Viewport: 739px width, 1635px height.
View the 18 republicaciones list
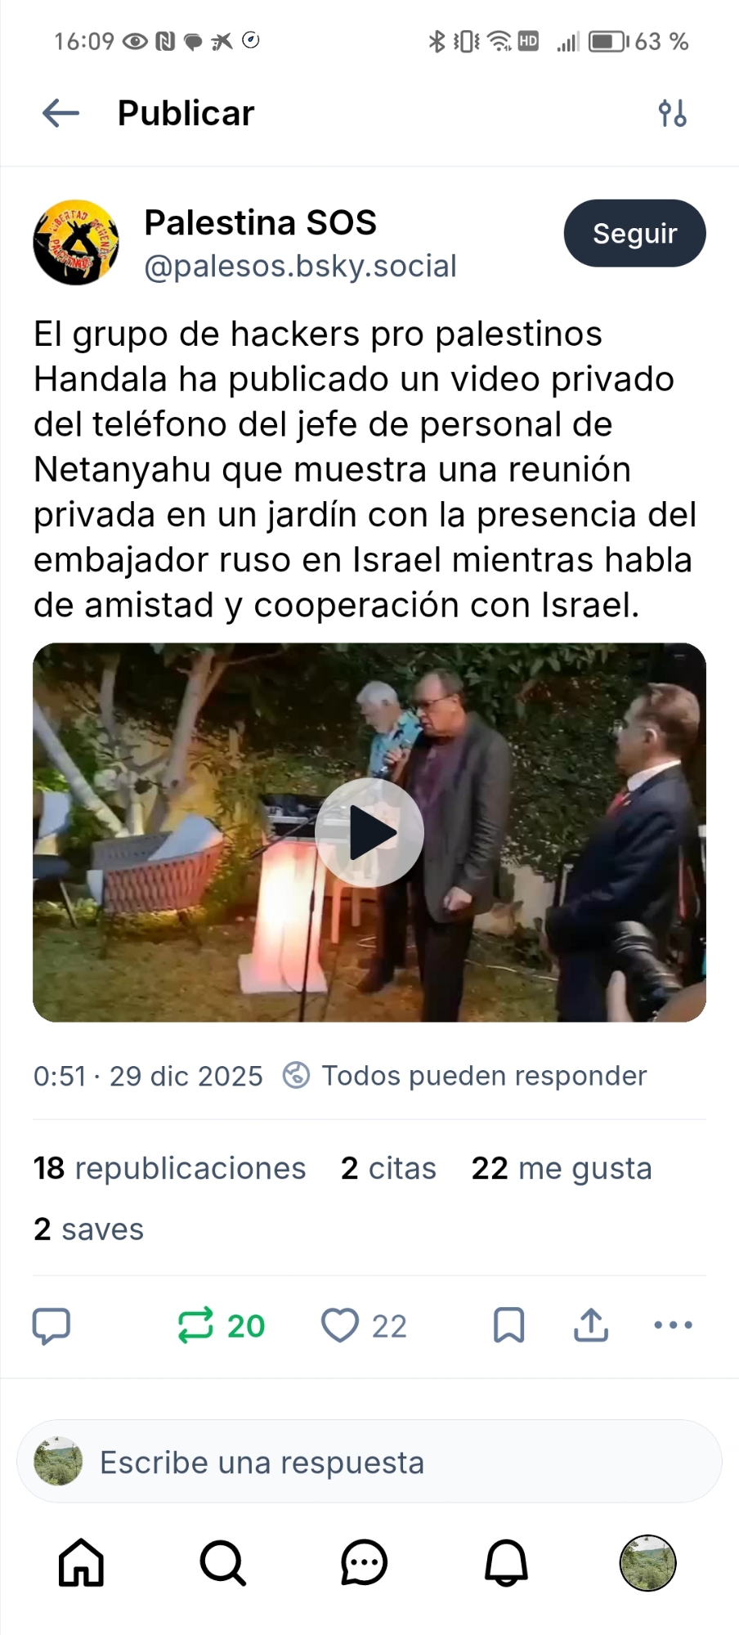(169, 1168)
